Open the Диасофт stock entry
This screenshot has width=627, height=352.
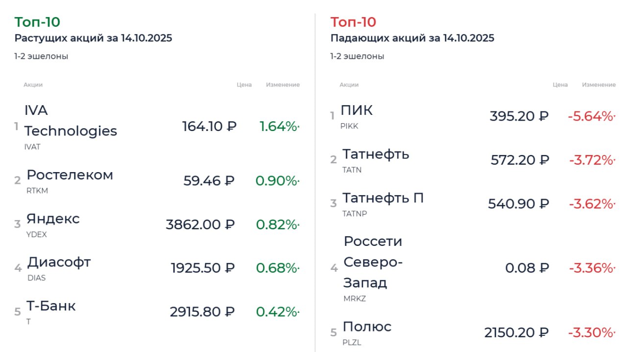click(x=59, y=262)
